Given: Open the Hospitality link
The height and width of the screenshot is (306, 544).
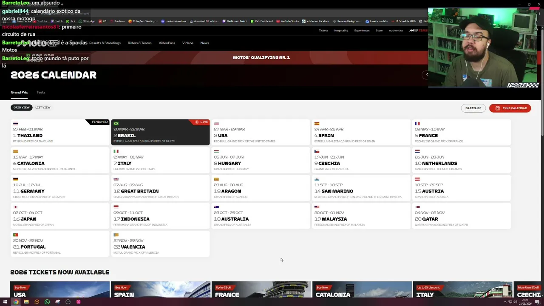Looking at the screenshot, I should pos(341,31).
